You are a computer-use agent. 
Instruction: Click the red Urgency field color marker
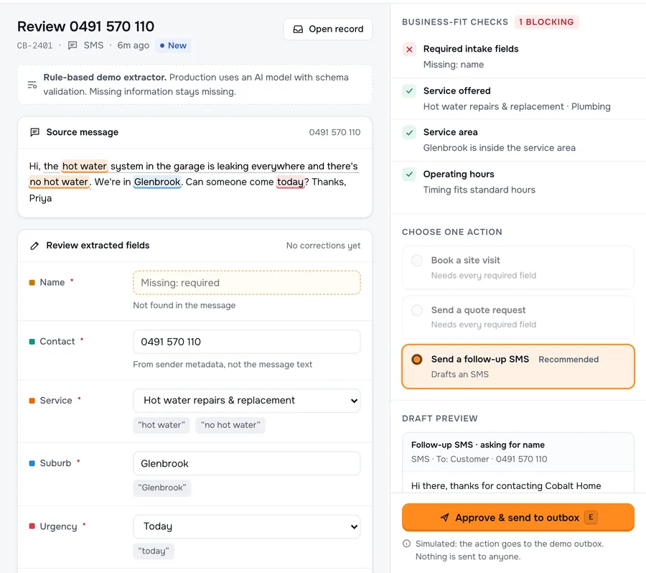[x=32, y=526]
